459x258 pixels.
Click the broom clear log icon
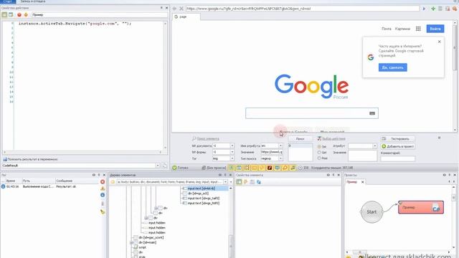pos(103,211)
